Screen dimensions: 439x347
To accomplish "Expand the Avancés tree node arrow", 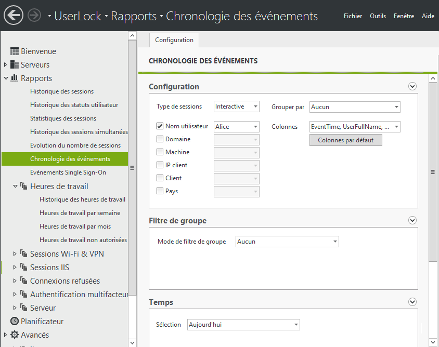I will click(x=5, y=335).
